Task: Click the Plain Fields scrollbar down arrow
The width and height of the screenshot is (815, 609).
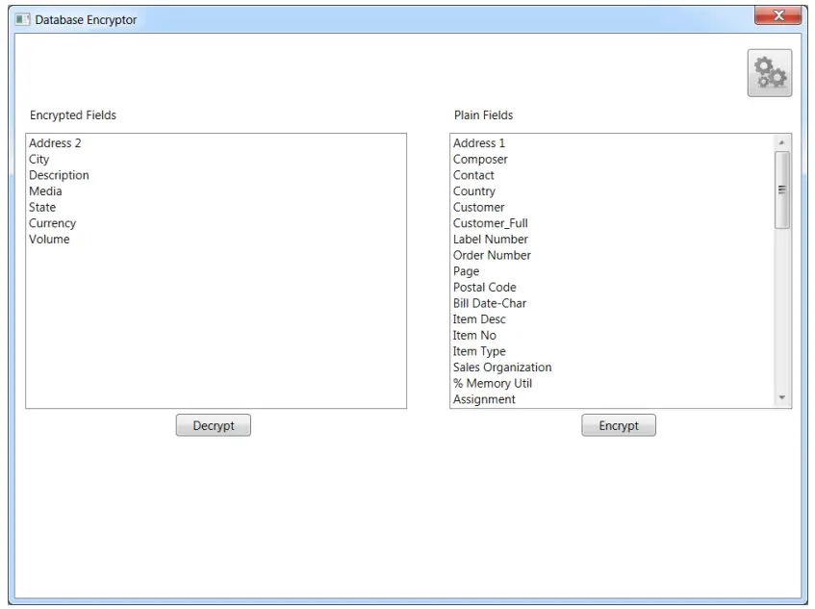Action: (781, 397)
